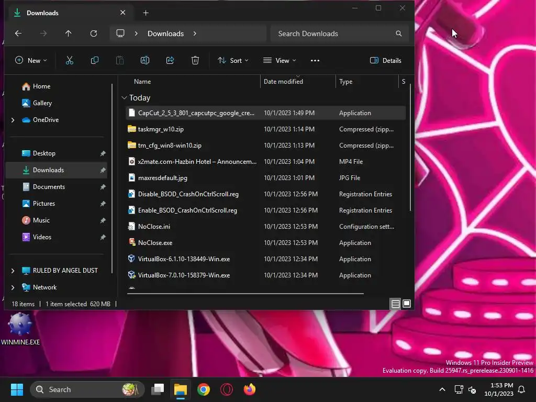Viewport: 536px width, 402px height.
Task: Select NoClose.exe in file list
Action: [266, 243]
